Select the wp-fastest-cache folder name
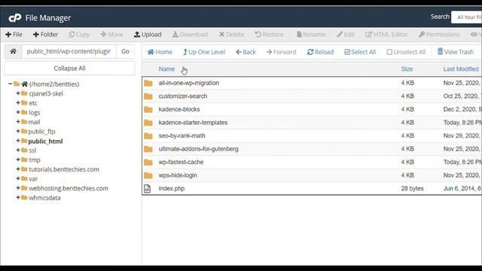 coord(181,163)
